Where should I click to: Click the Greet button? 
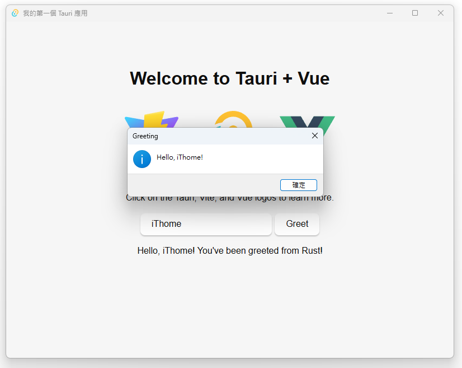[x=297, y=224]
